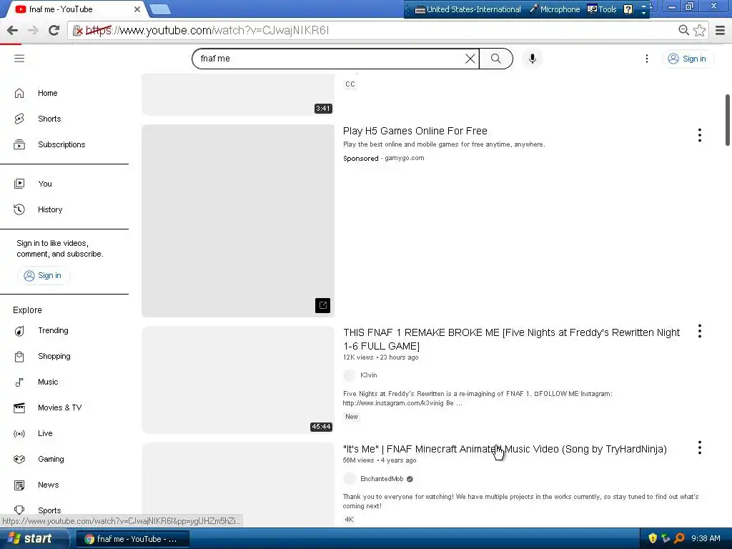Click the page vertical scrollbar thumb

[727, 120]
